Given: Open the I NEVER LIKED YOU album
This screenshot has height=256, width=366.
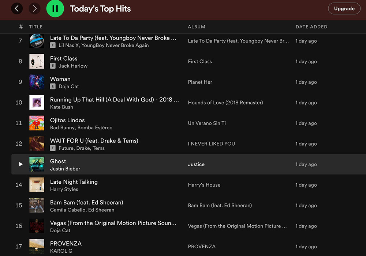Looking at the screenshot, I should (211, 144).
